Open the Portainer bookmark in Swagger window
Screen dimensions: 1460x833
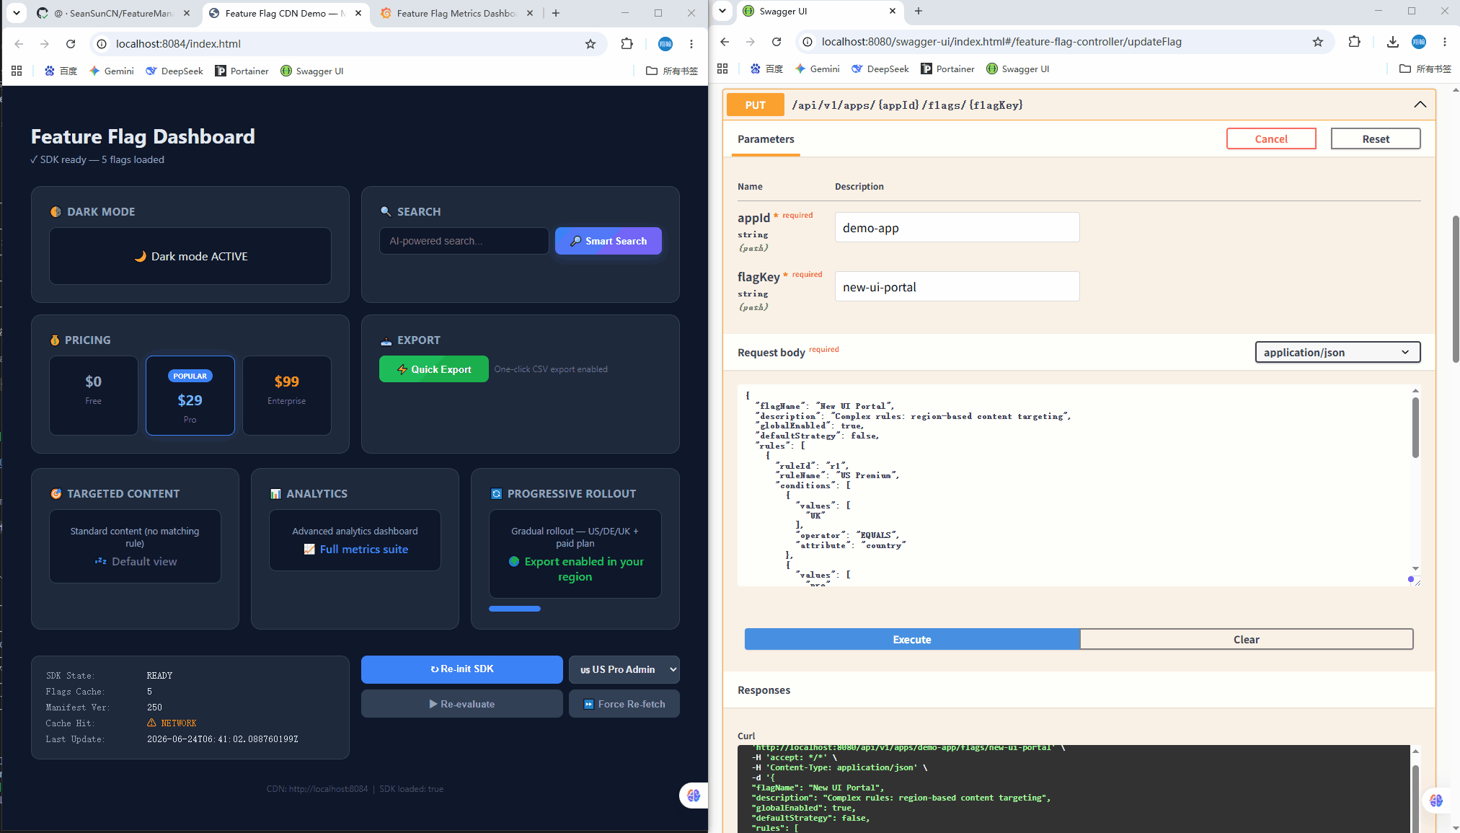[948, 69]
